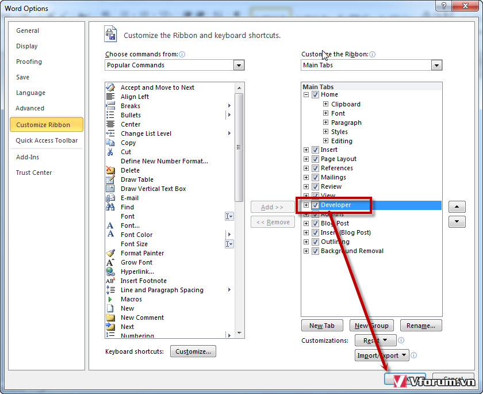Click the New Group button

pyautogui.click(x=371, y=326)
